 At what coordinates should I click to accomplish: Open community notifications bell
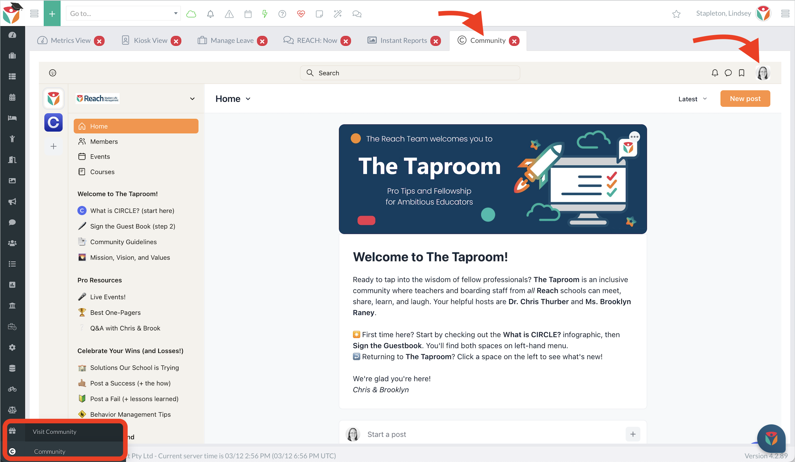coord(715,73)
